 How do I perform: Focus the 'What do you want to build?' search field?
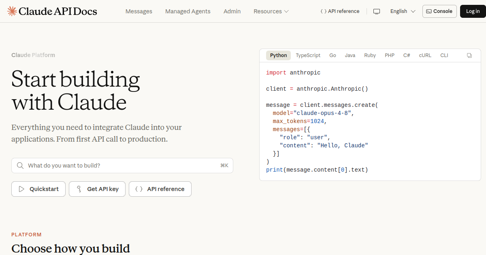pyautogui.click(x=122, y=166)
